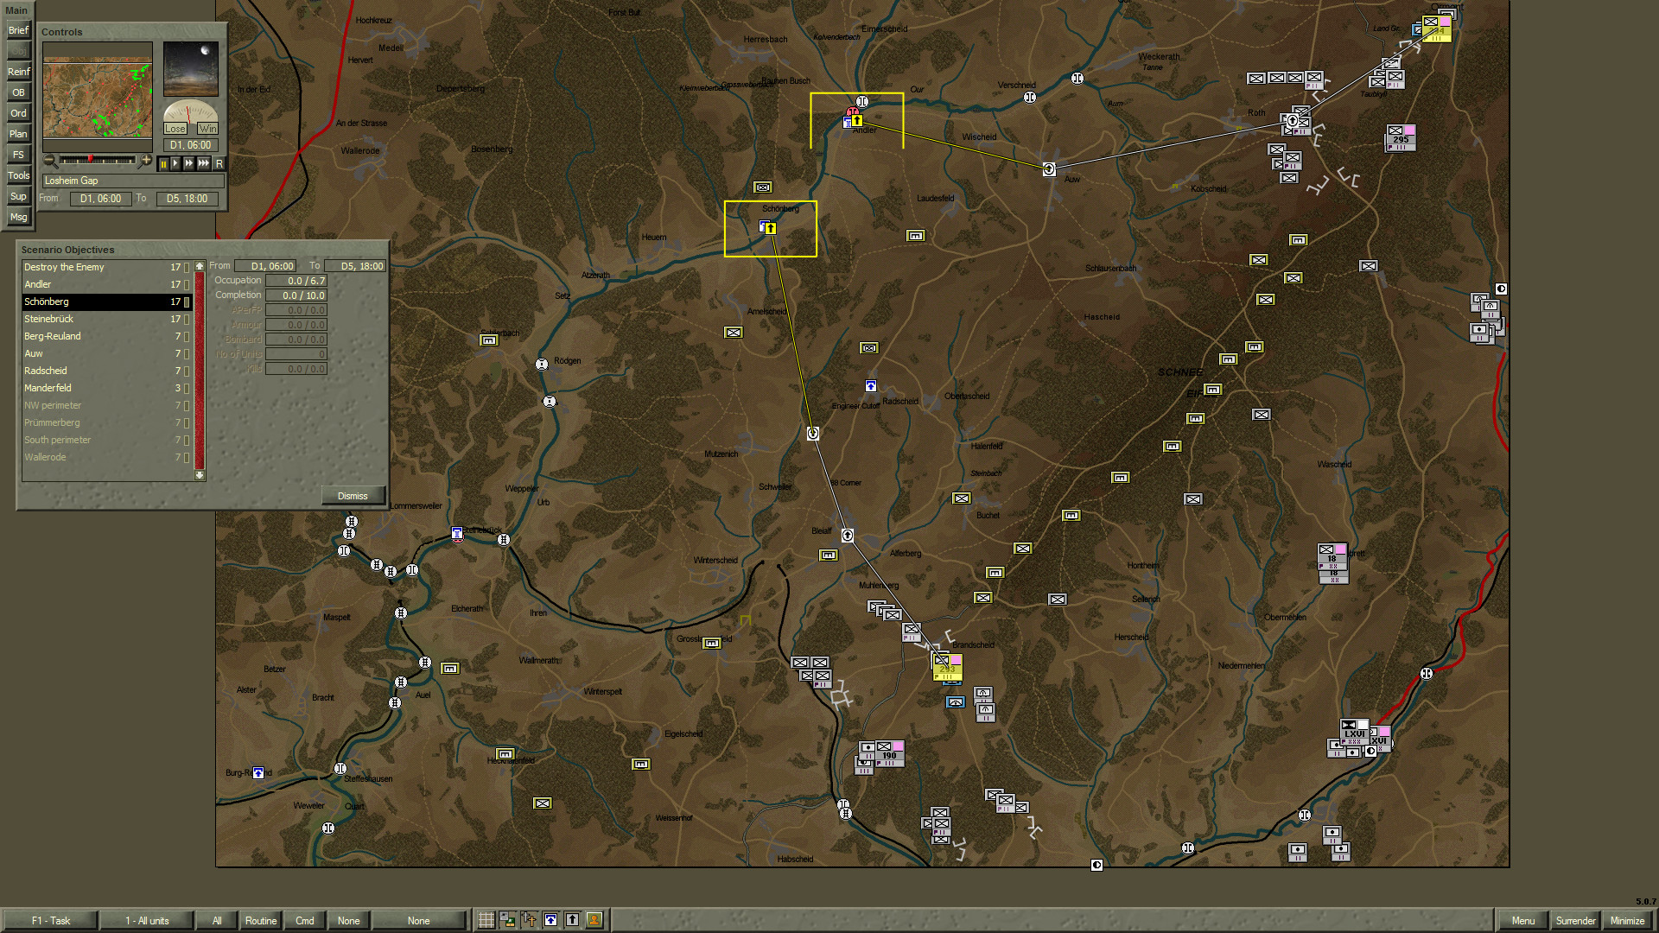This screenshot has height=933, width=1659.
Task: Select Schönberg in the objectives list
Action: [86, 301]
